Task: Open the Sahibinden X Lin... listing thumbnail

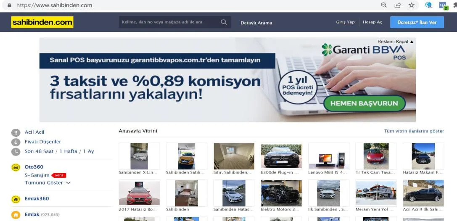Action: (x=139, y=156)
